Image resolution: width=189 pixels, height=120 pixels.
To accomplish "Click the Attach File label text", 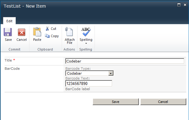I will click(70, 41).
